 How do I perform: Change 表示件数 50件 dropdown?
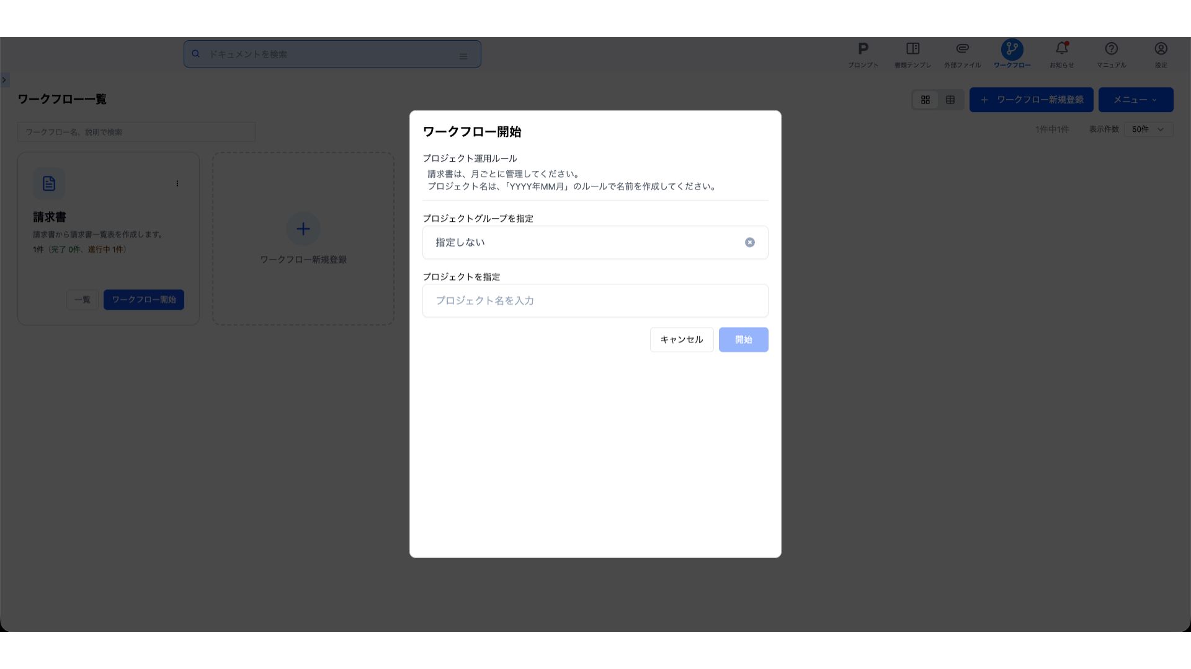[x=1148, y=129]
